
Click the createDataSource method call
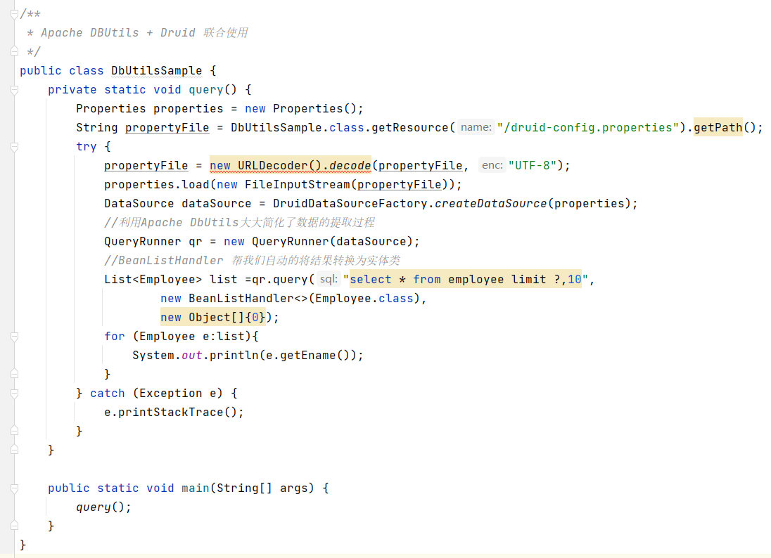490,204
